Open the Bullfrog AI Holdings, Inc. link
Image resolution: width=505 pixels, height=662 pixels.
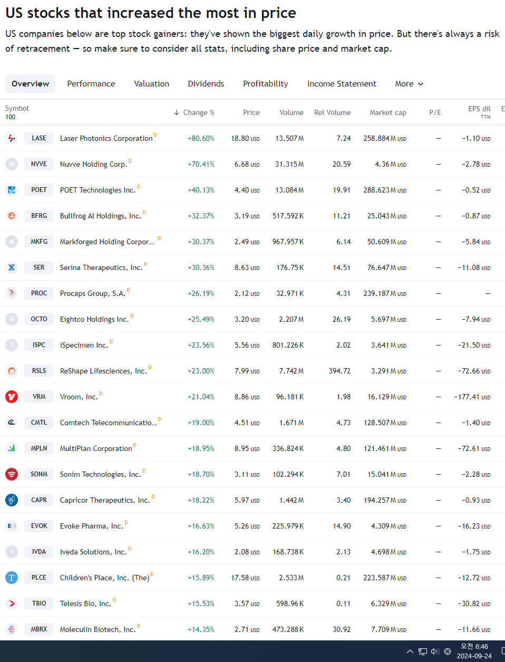(101, 216)
